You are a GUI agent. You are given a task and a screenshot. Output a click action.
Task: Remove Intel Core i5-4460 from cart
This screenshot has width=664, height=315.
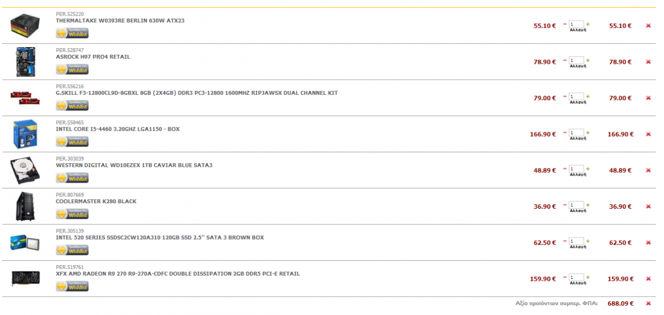(648, 134)
